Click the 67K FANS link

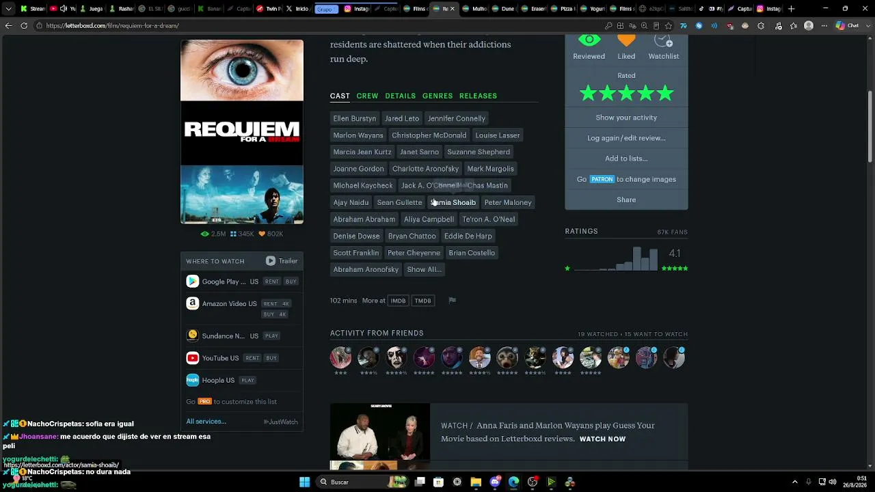673,232
